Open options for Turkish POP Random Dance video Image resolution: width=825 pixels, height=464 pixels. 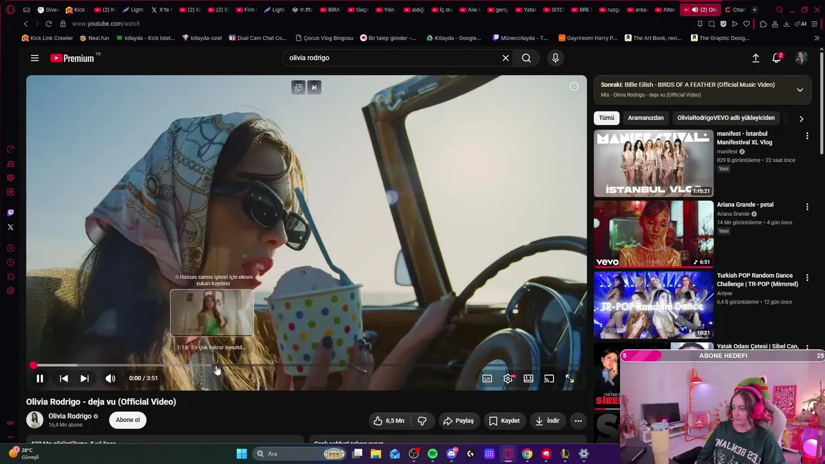pos(807,278)
